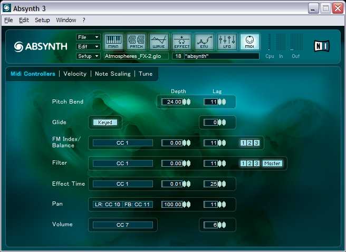Click Filter depth value 0.00

coord(172,163)
